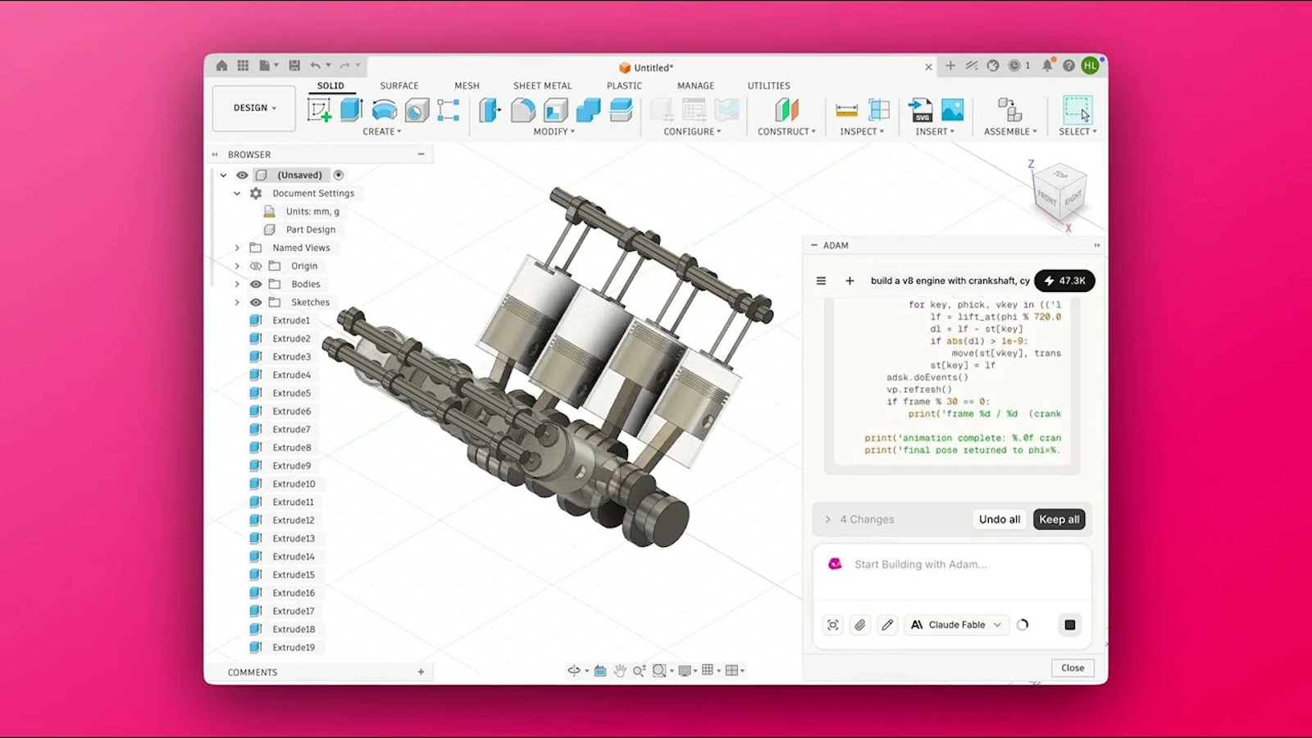1312x738 pixels.
Task: Open the data panel grid icon
Action: pyautogui.click(x=243, y=66)
